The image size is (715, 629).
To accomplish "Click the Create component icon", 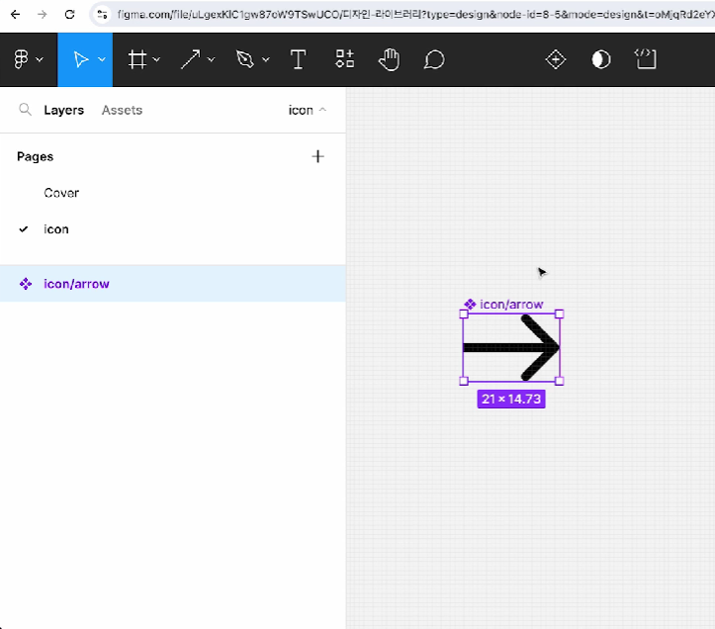I will click(556, 59).
